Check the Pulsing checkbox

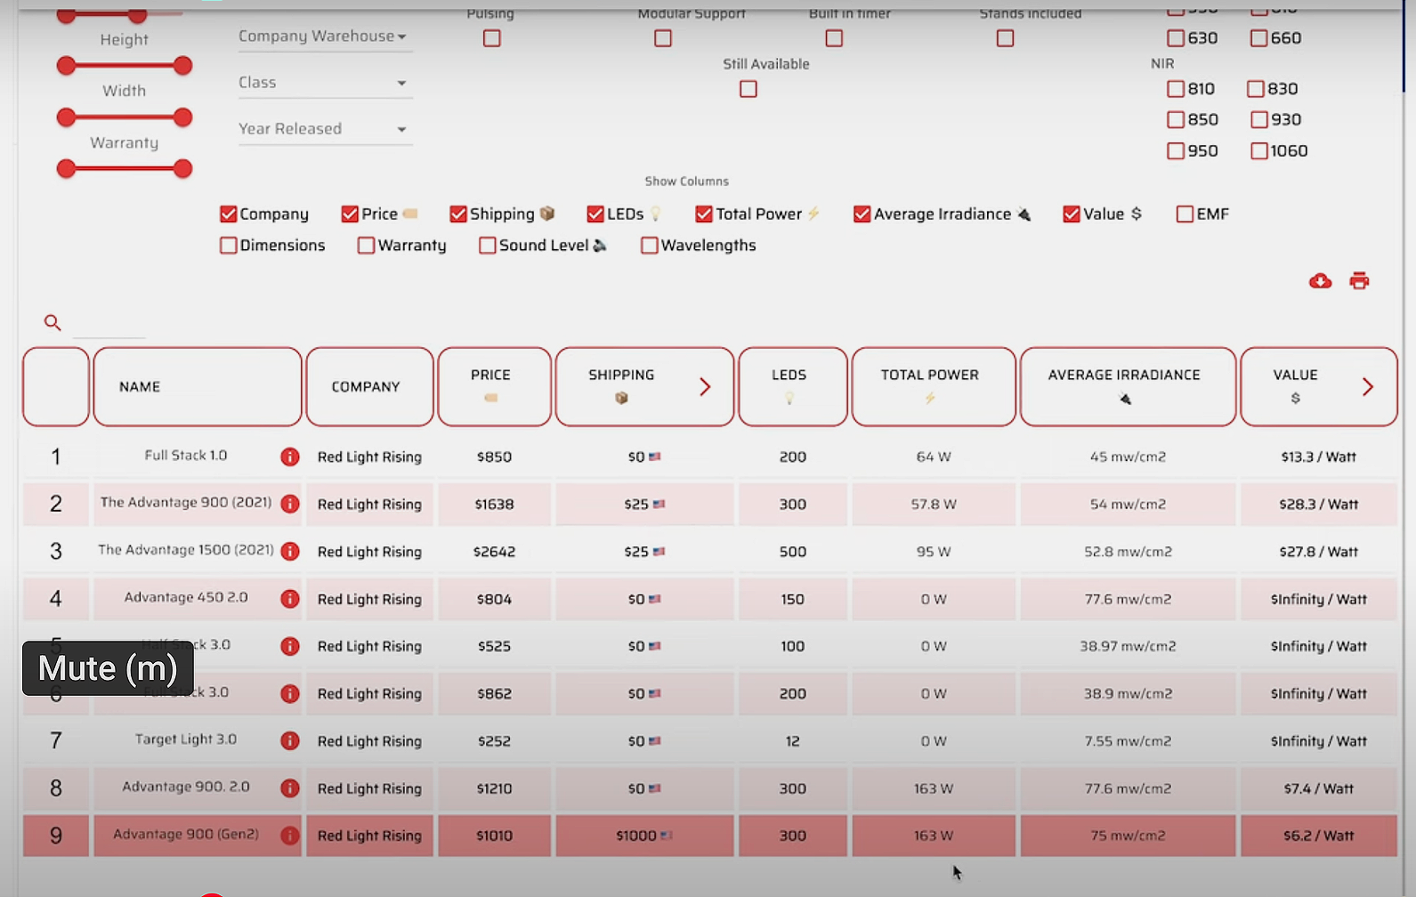point(492,38)
